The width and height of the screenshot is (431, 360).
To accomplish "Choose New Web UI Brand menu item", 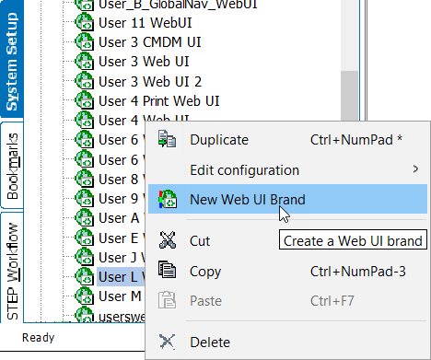I will (287, 199).
